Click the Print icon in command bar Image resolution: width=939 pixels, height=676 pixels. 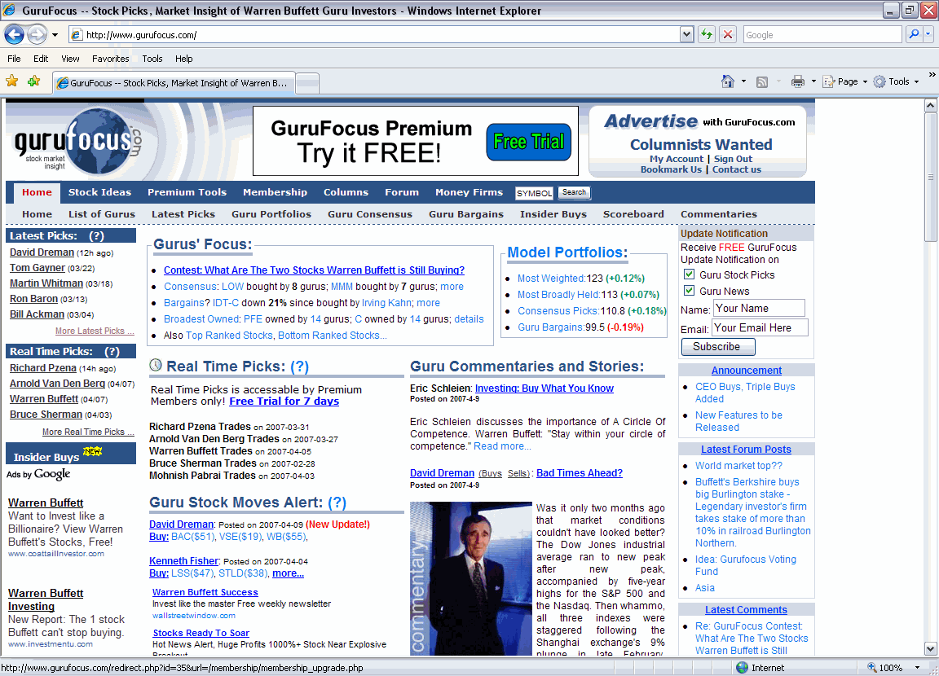tap(798, 81)
